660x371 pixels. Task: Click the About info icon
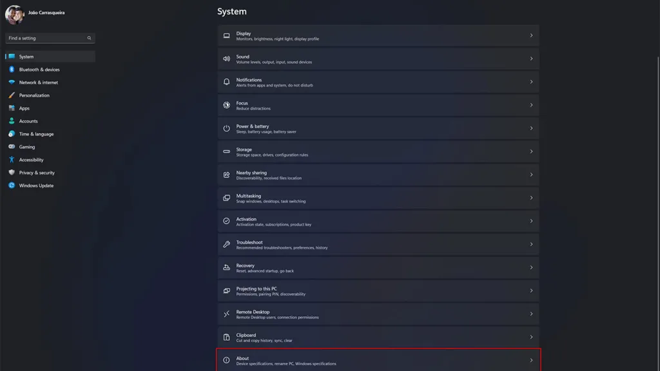pos(226,360)
